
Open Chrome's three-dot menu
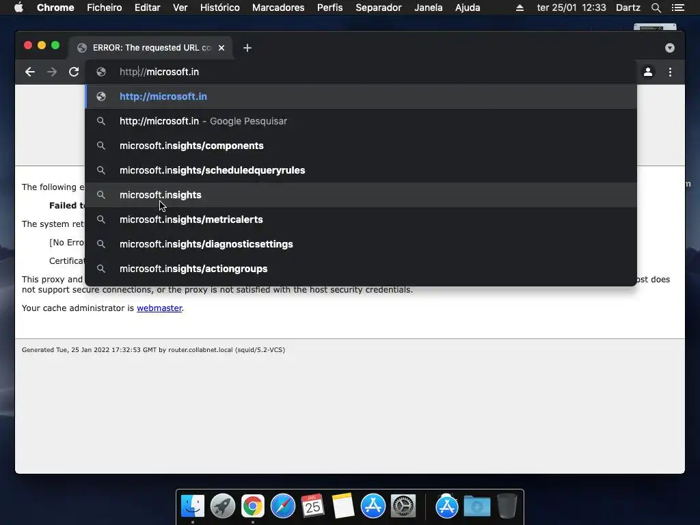coord(670,72)
